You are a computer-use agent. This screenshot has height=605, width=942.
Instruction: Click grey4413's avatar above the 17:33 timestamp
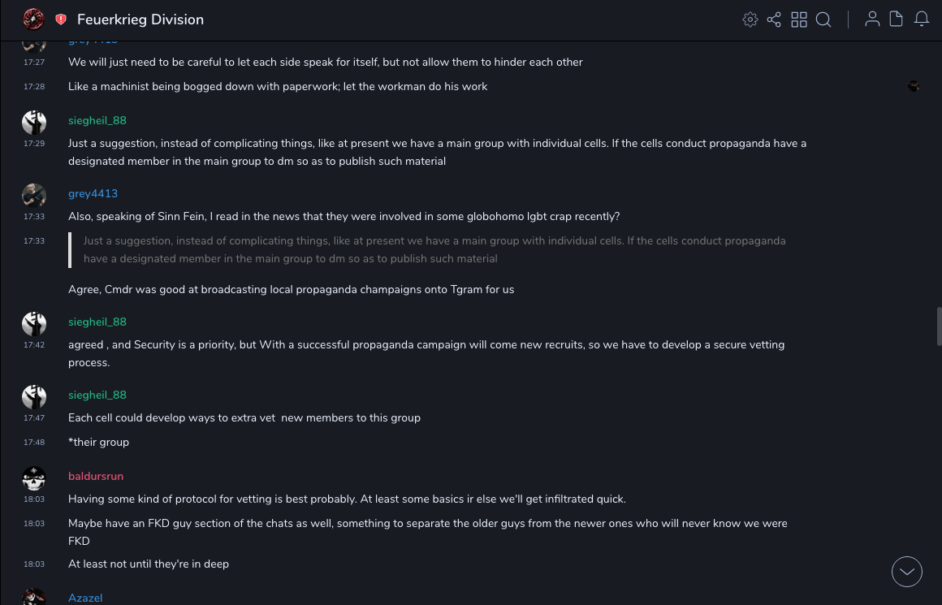(x=34, y=195)
